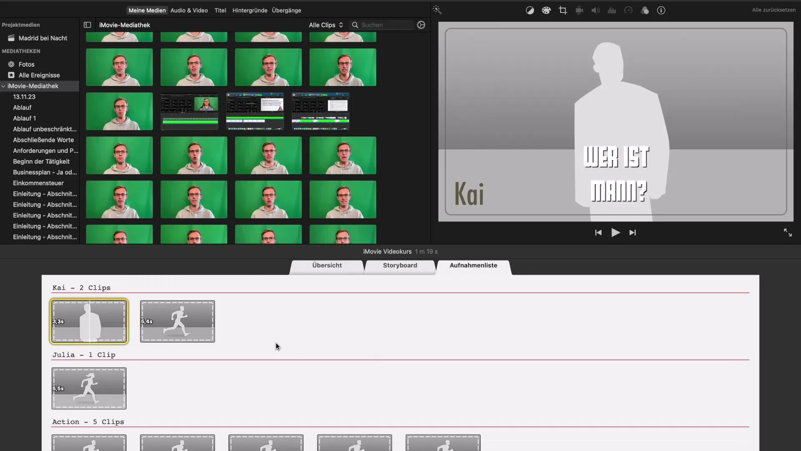
Task: Select the cropping tool icon
Action: click(563, 10)
